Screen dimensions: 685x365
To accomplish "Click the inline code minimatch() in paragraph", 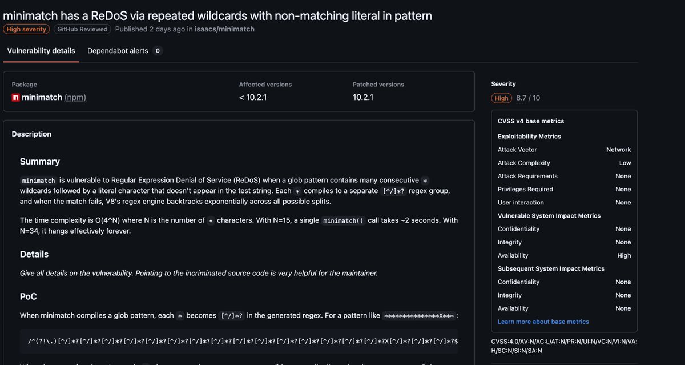I will (343, 220).
